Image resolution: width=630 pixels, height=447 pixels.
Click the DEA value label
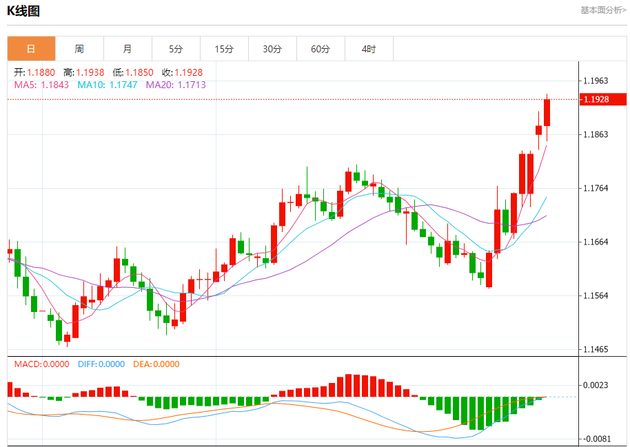click(156, 364)
